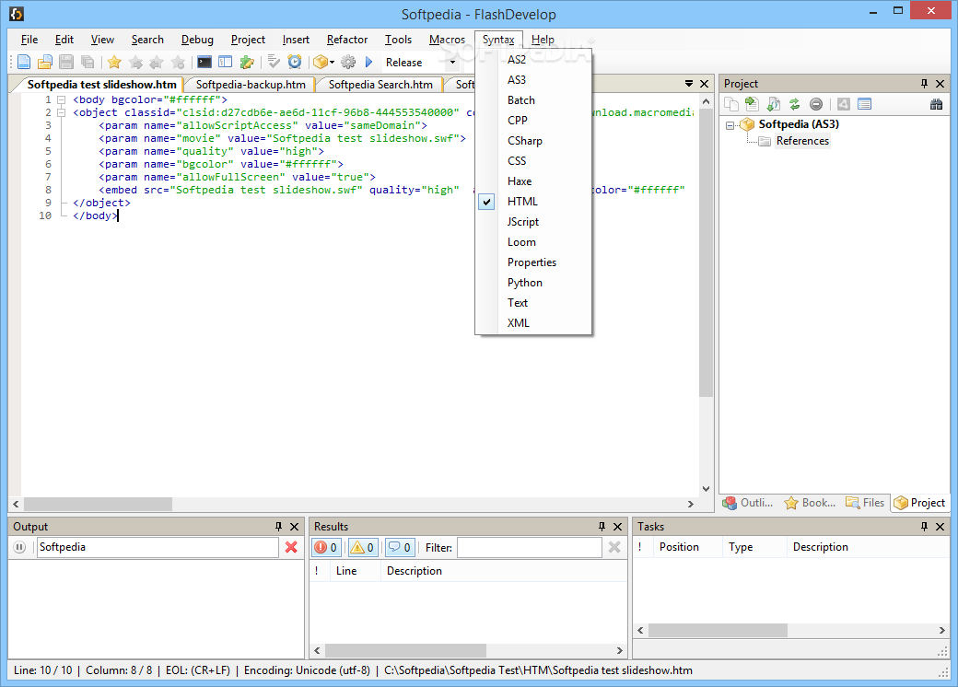This screenshot has width=958, height=687.
Task: Run syntax check with checkmark icon
Action: [x=274, y=62]
